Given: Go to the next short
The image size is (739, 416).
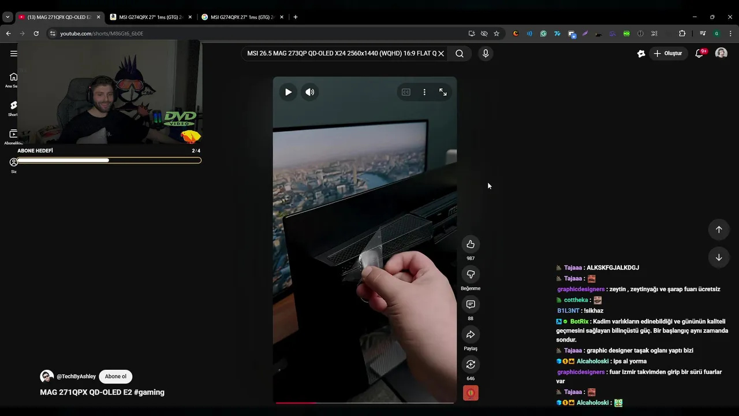Looking at the screenshot, I should pos(719,258).
